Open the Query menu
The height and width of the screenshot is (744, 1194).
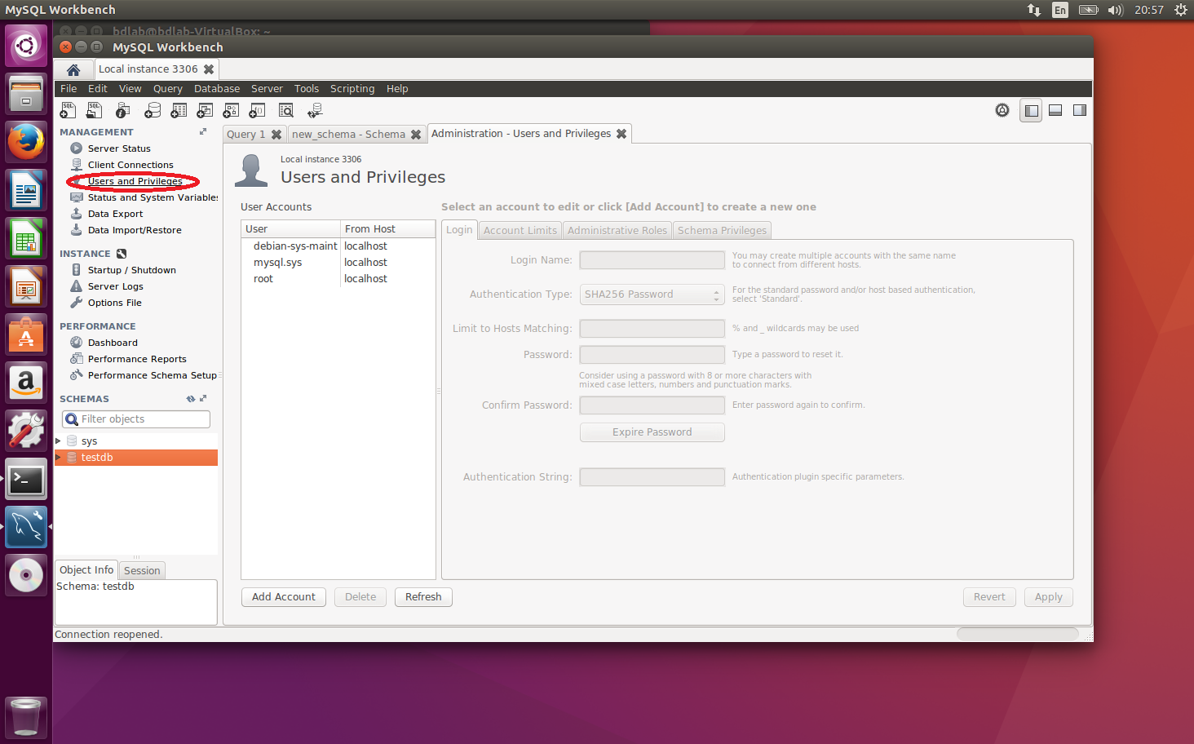click(168, 89)
